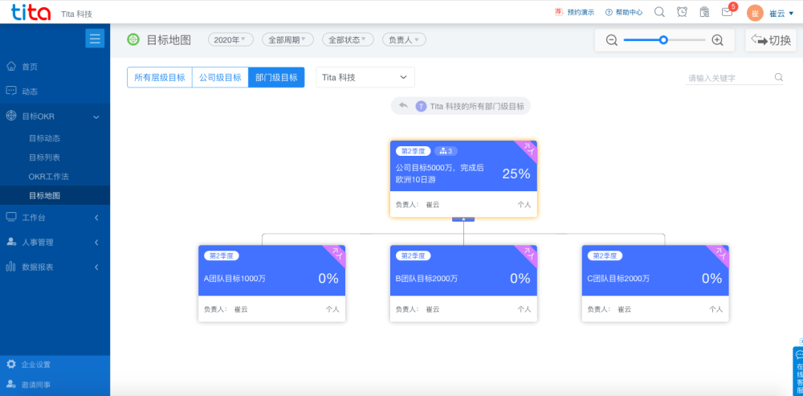Open OKR工作法 submenu item

(x=55, y=176)
